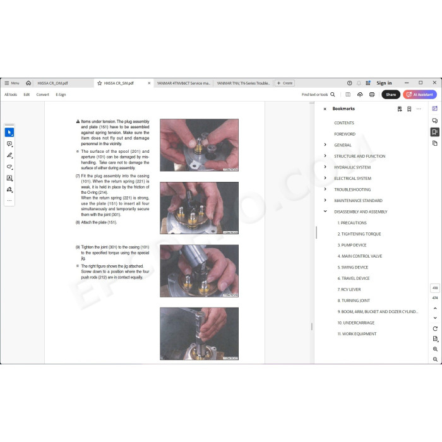Go to the Home icon
Viewport: 442px width, 442px height.
click(x=28, y=83)
